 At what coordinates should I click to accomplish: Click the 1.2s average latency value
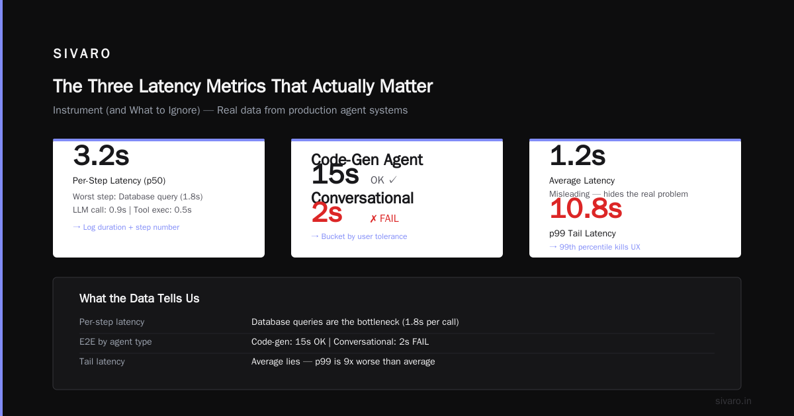[578, 156]
